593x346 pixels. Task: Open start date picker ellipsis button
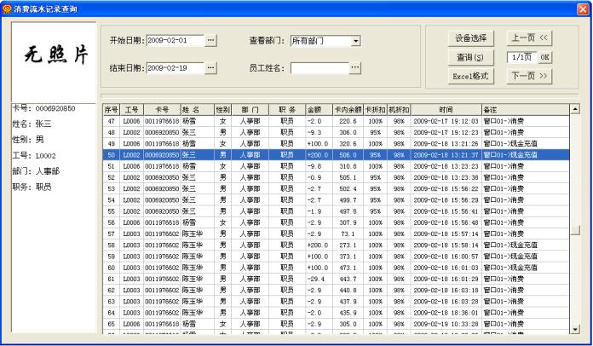[x=211, y=40]
